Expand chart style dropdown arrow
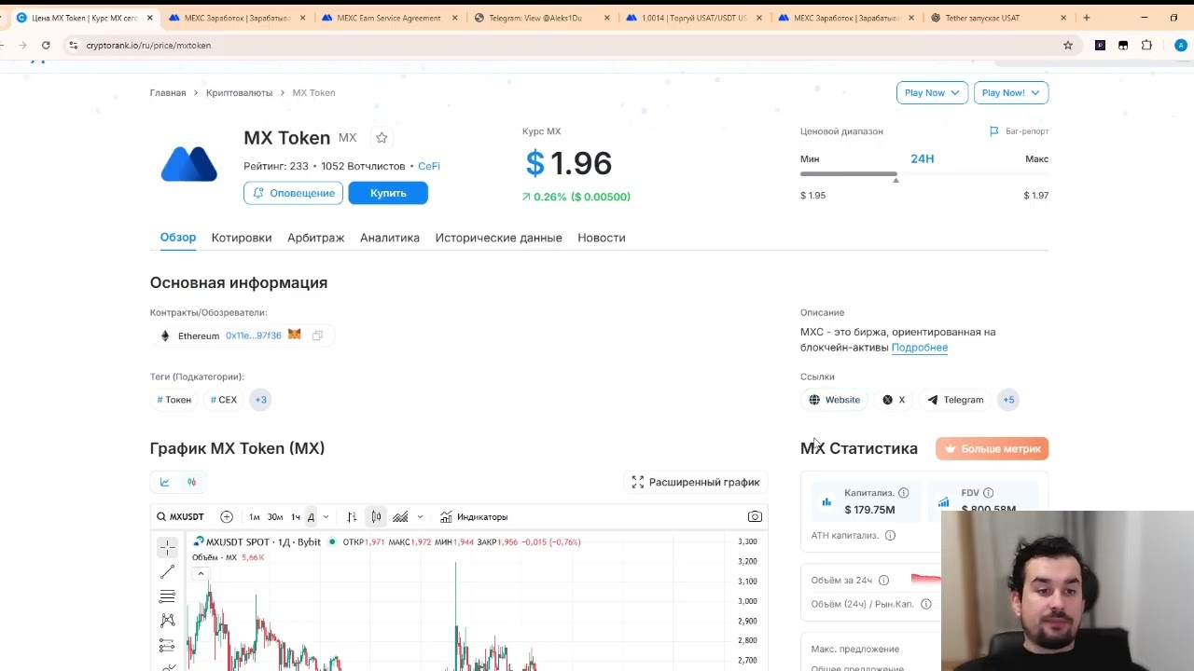1194x671 pixels. coord(420,516)
